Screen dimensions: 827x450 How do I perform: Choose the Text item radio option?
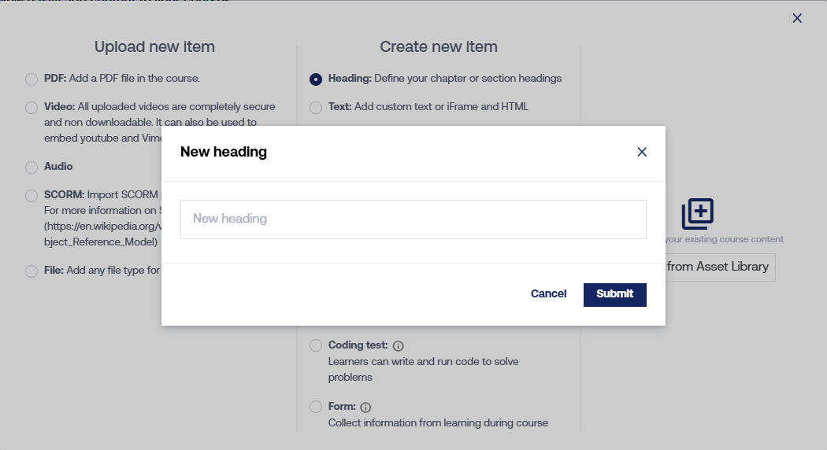(316, 107)
